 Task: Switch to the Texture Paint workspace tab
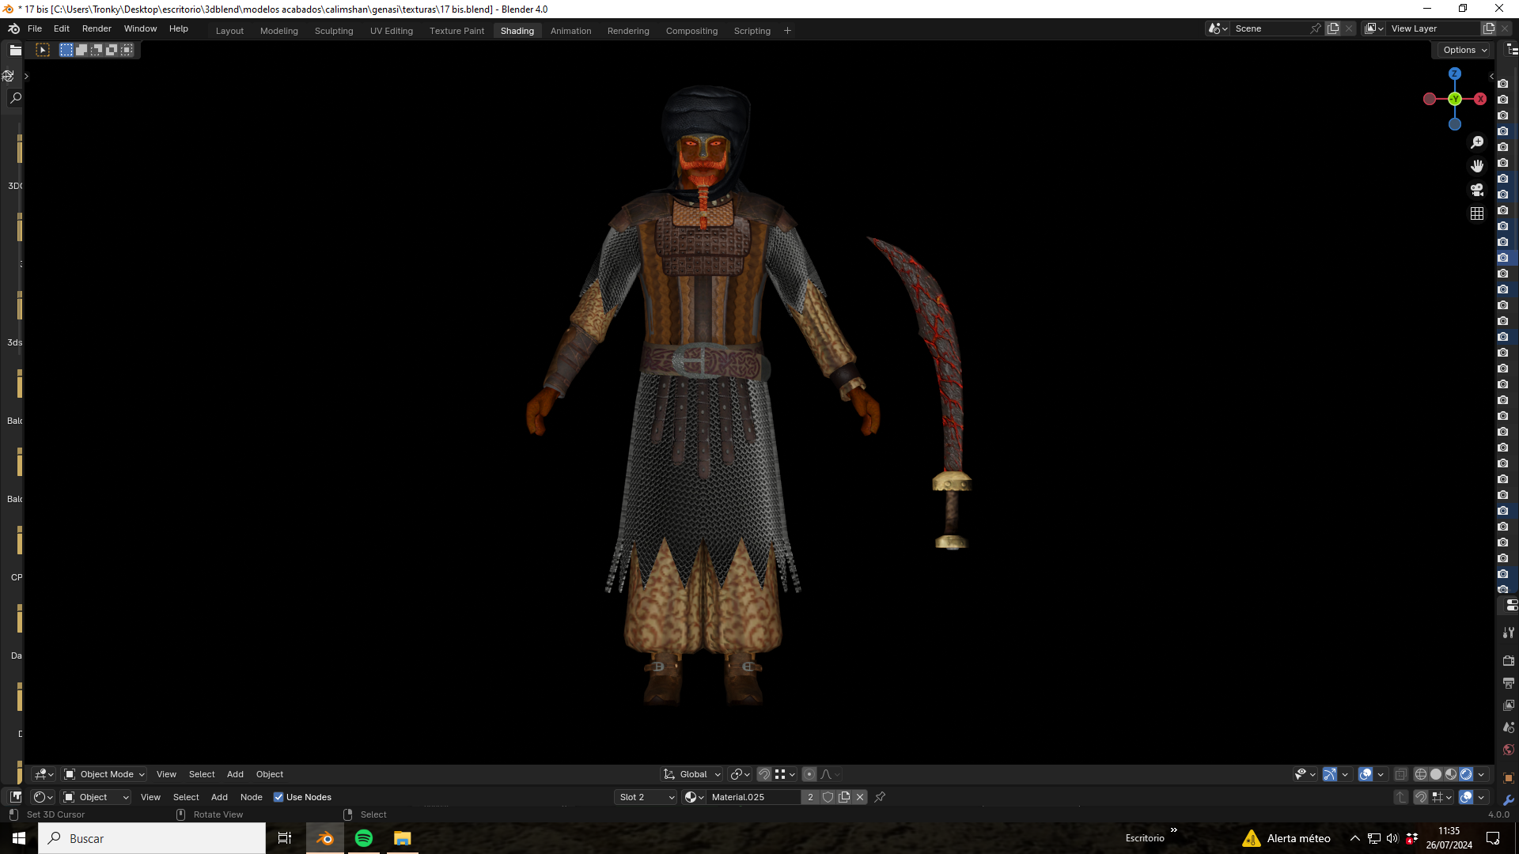pos(456,31)
